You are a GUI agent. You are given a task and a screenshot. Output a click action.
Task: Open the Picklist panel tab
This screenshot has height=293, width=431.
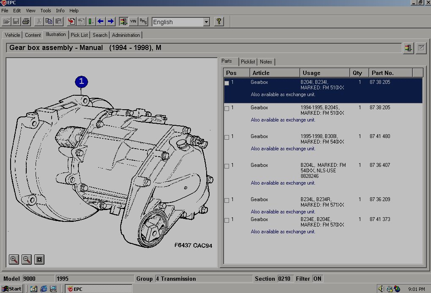pyautogui.click(x=248, y=62)
